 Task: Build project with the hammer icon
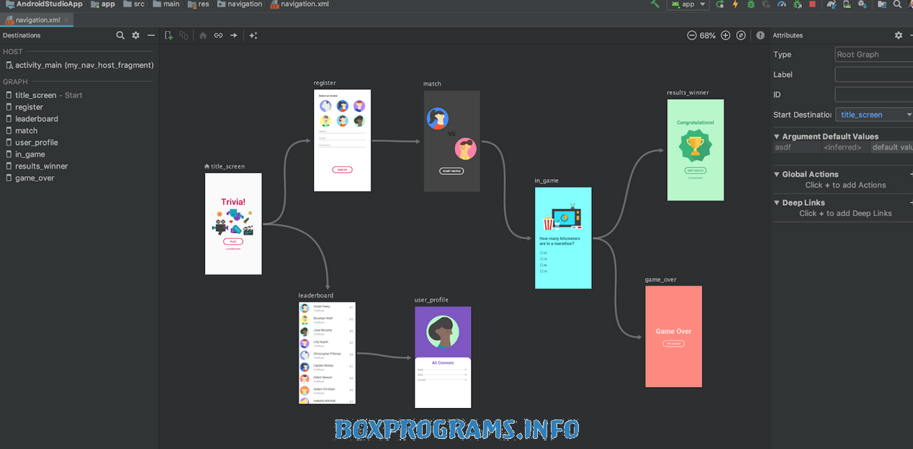pos(655,4)
